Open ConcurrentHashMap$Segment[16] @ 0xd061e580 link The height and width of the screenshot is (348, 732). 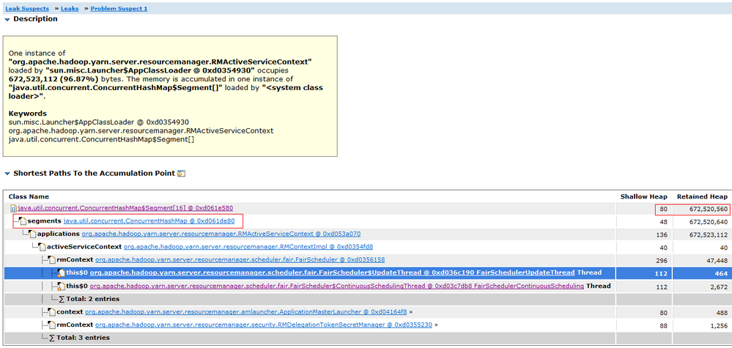pos(125,207)
